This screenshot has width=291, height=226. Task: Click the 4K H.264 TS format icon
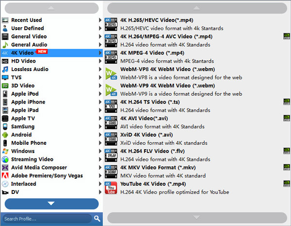pyautogui.click(x=111, y=106)
